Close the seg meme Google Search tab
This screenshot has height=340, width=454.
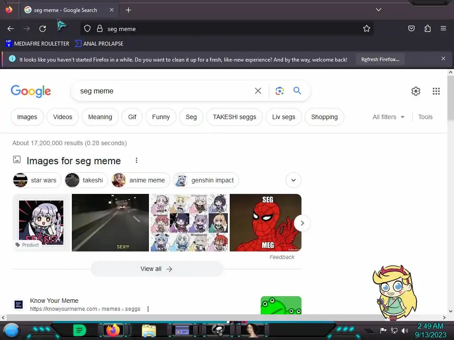(x=111, y=10)
